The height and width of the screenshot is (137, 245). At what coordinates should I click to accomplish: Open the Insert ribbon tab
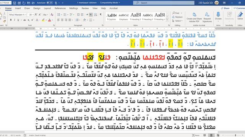(18, 8)
